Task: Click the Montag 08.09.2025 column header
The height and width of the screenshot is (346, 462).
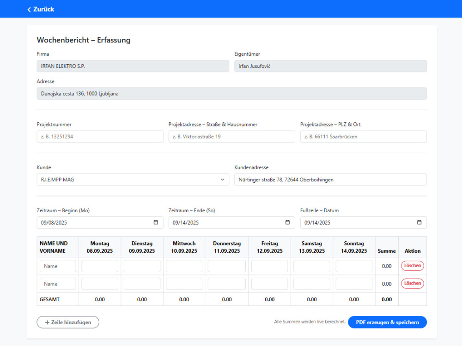Action: coord(100,247)
